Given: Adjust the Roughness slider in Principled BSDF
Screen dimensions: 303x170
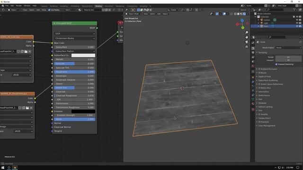Looking at the screenshot, I should click(75, 72).
